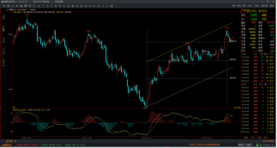Switch to monthly (月) period
This screenshot has width=277, height=148.
click(x=77, y=6)
